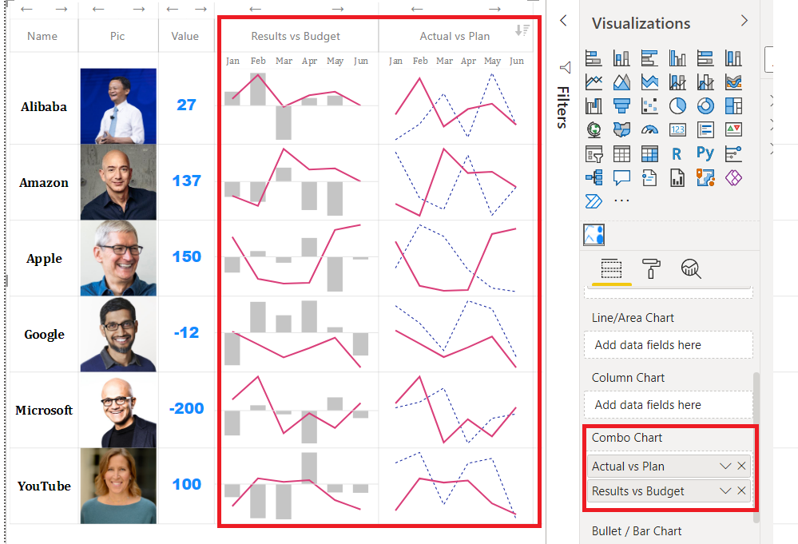
Task: Select the stacked bar chart visual
Action: [594, 58]
